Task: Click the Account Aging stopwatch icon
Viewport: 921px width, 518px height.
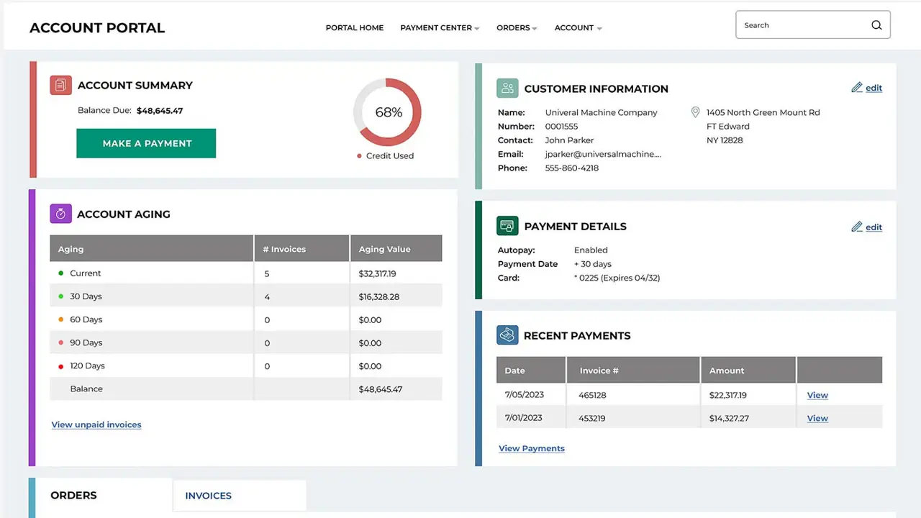Action: click(60, 214)
